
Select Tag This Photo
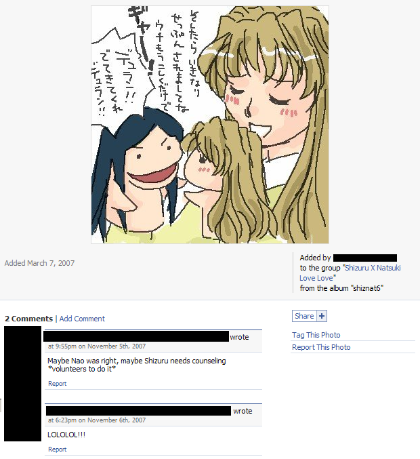coord(316,335)
